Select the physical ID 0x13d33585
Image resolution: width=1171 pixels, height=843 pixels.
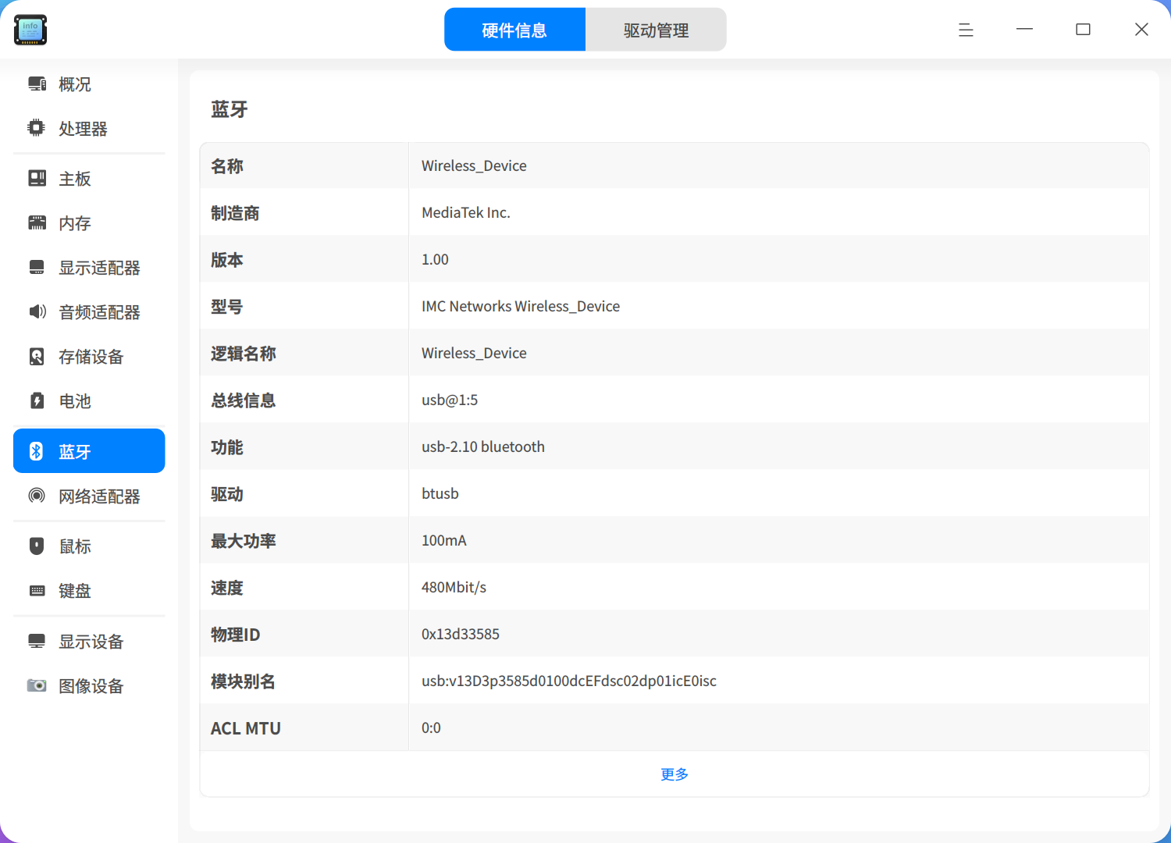[x=461, y=634]
